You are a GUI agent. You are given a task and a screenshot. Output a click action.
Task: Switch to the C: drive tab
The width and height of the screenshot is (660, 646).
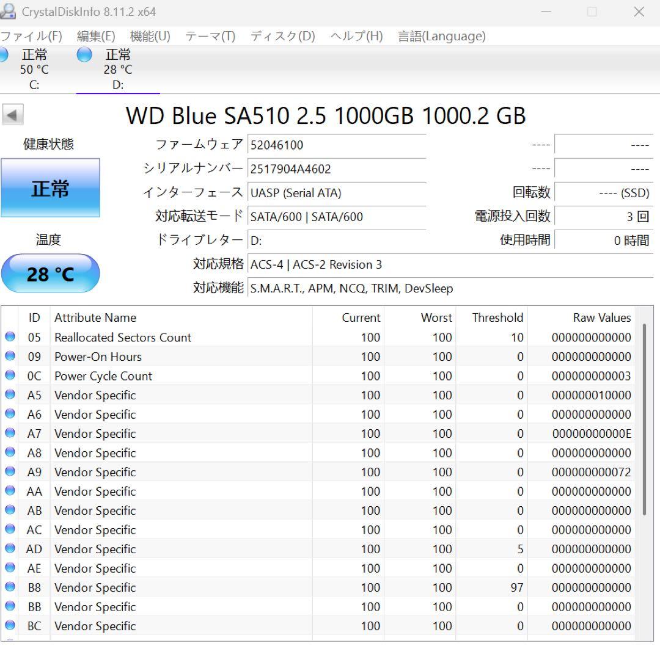(x=34, y=68)
